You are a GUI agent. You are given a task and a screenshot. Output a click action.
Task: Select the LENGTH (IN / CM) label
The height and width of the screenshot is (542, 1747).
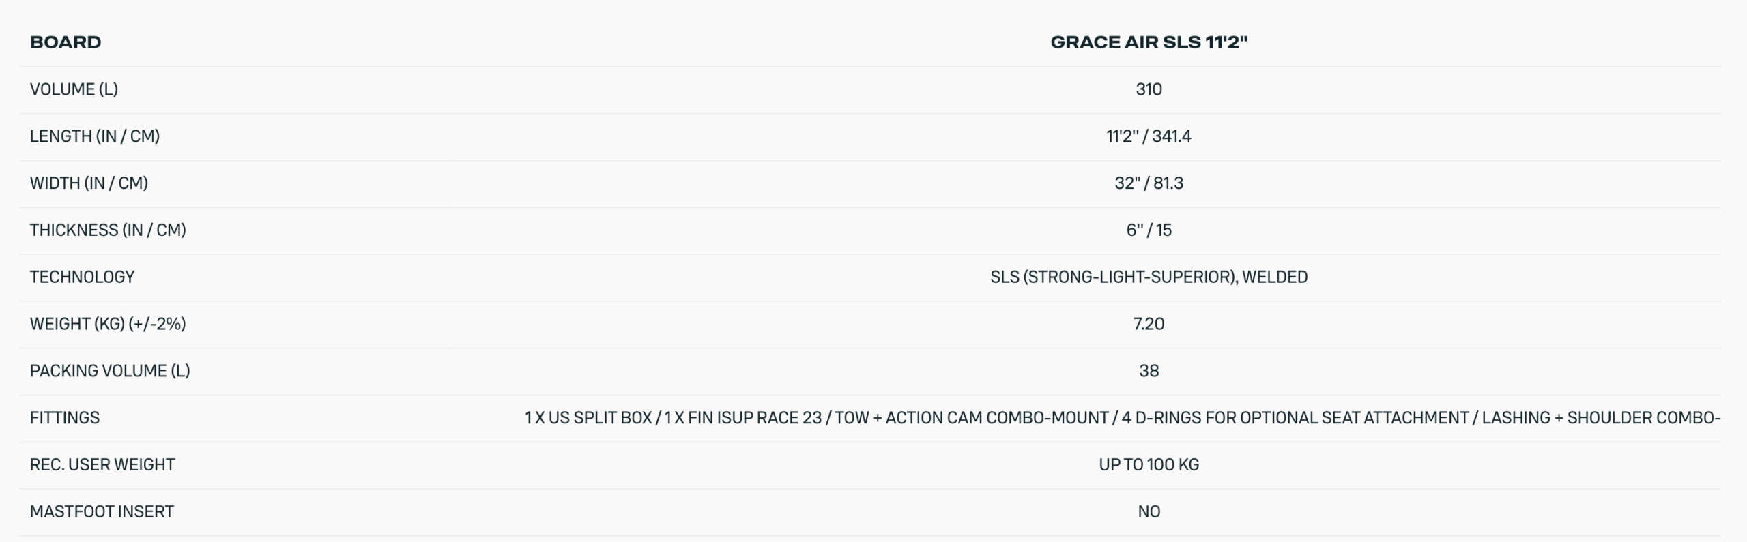click(94, 136)
